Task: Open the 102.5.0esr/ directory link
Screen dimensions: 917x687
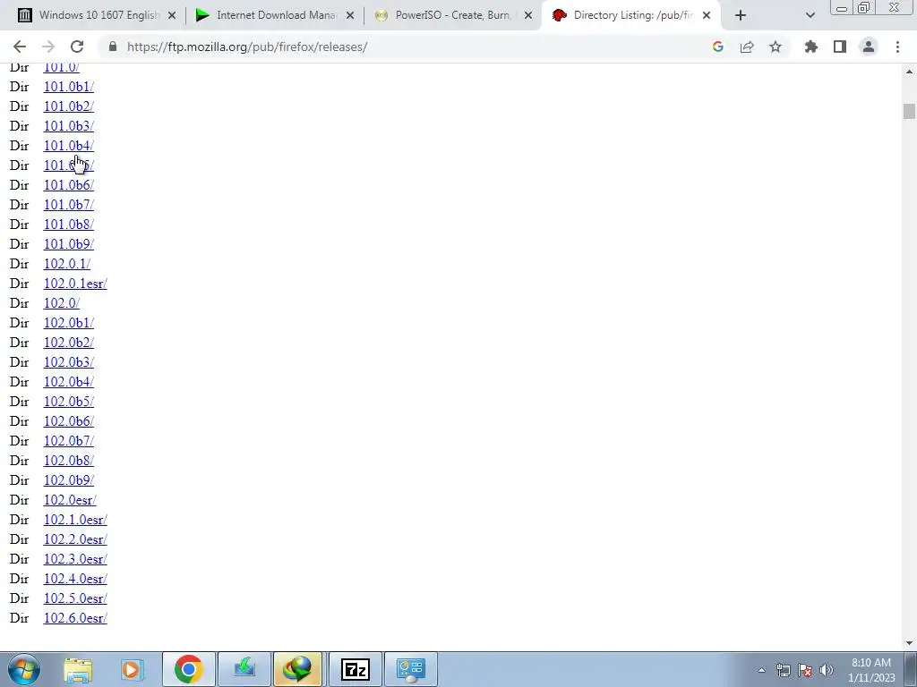Action: 75,598
